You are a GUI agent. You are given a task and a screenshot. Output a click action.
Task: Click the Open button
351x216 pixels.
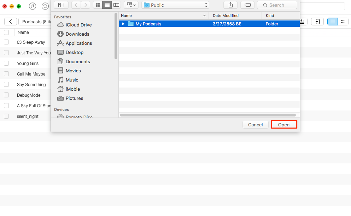click(284, 125)
